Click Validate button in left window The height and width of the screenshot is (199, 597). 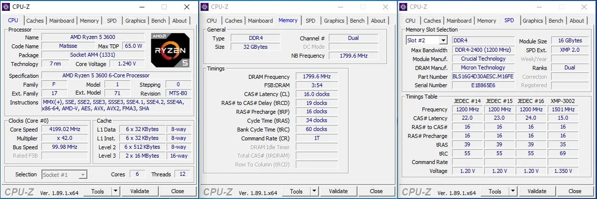tap(140, 191)
